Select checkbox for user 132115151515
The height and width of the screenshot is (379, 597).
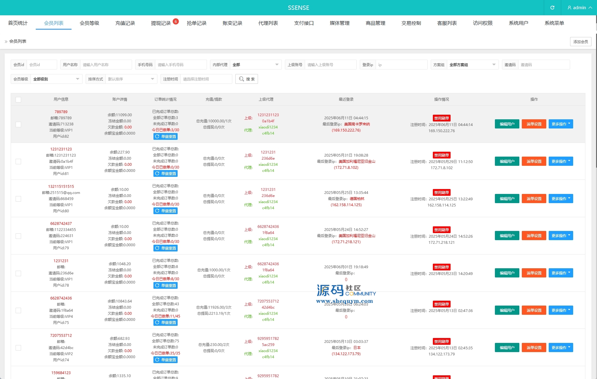18,199
